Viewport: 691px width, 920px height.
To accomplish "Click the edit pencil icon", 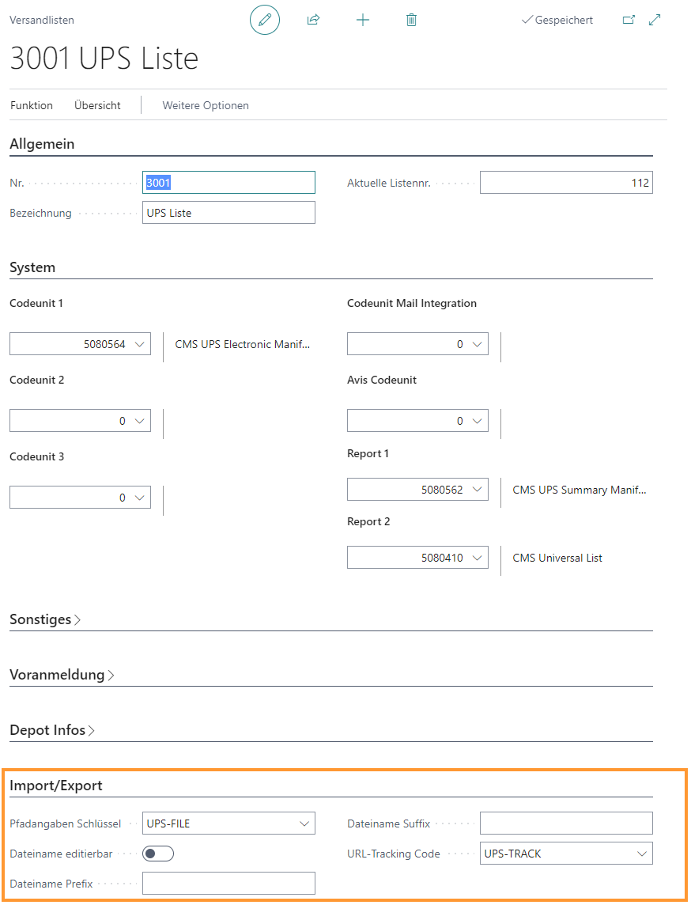I will (265, 20).
